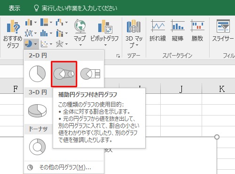Expand the PivotChart dropdown arrow

coord(105,45)
